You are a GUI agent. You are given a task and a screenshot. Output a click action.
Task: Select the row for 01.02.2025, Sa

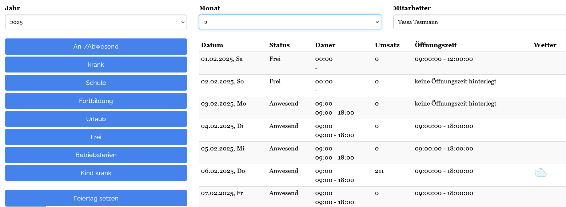(222, 59)
